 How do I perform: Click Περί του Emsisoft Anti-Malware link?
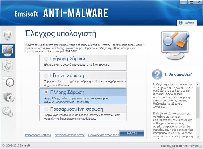pyautogui.click(x=180, y=146)
